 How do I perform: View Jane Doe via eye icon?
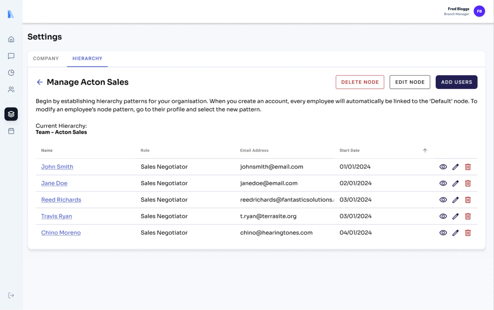pyautogui.click(x=443, y=183)
